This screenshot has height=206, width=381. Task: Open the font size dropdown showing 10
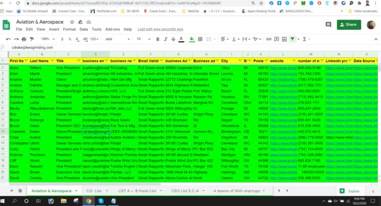143,39
